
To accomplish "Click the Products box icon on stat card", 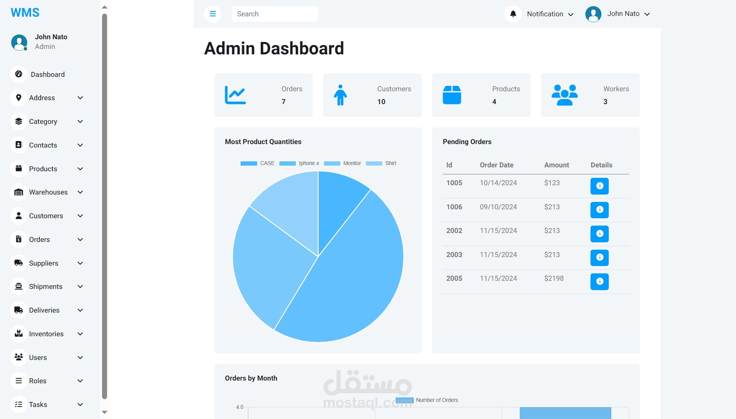I will [x=452, y=95].
